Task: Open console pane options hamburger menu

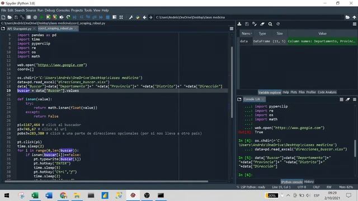Action: click(354, 99)
